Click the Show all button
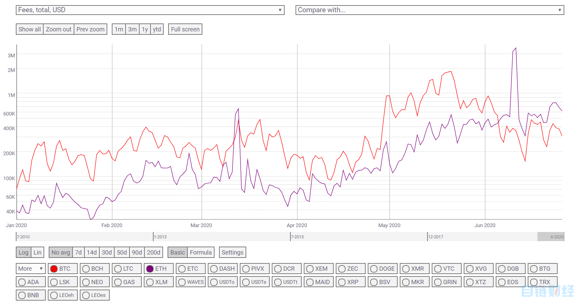This screenshot has width=578, height=303. [x=30, y=29]
